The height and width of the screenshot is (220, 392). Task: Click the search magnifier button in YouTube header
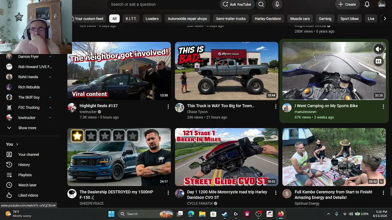point(261,4)
